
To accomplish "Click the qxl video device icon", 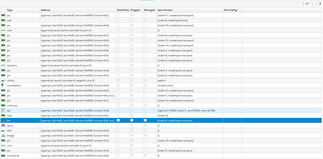I will (3, 111).
